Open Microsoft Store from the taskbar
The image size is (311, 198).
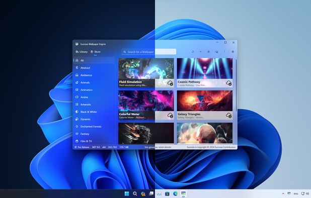[x=167, y=193]
